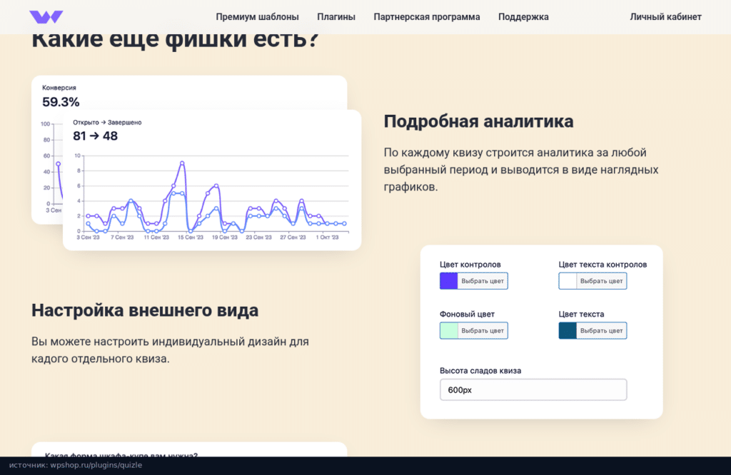
Task: Click the 1 Окт '23 axis label
Action: point(327,237)
